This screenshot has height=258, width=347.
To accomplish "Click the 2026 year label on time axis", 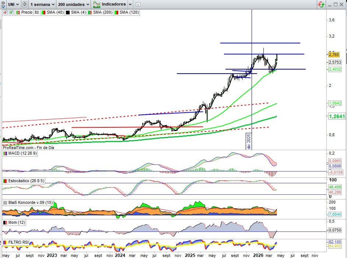I will tap(258, 255).
